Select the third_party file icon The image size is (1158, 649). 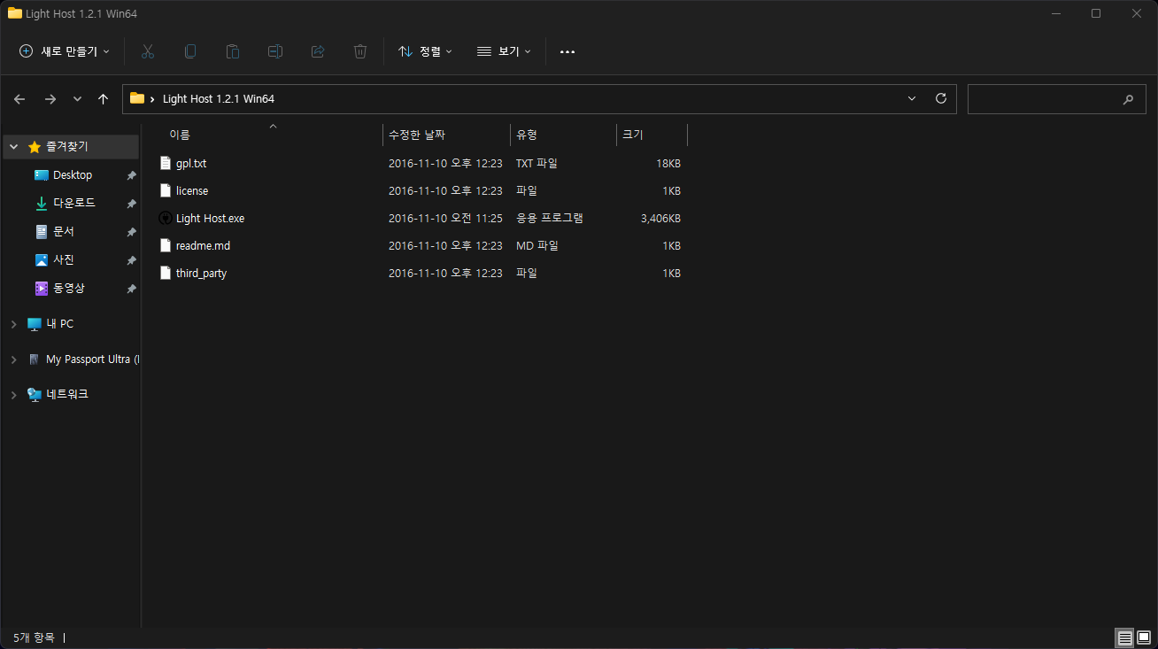tap(165, 273)
